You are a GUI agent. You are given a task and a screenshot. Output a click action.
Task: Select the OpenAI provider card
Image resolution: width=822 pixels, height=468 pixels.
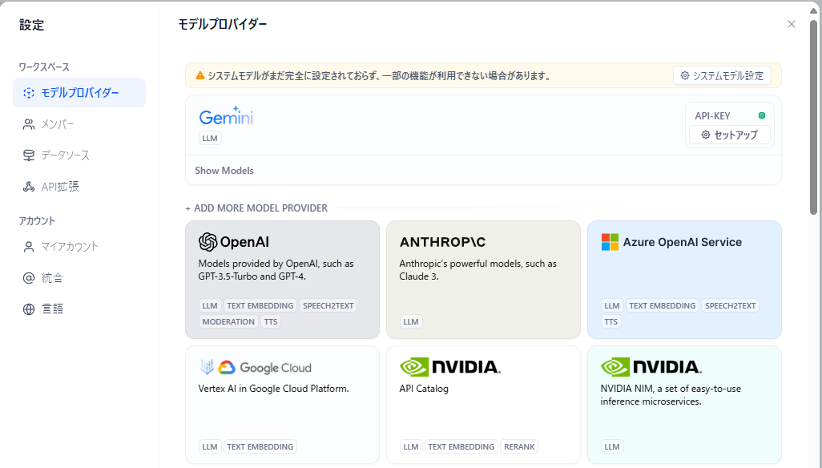[282, 280]
